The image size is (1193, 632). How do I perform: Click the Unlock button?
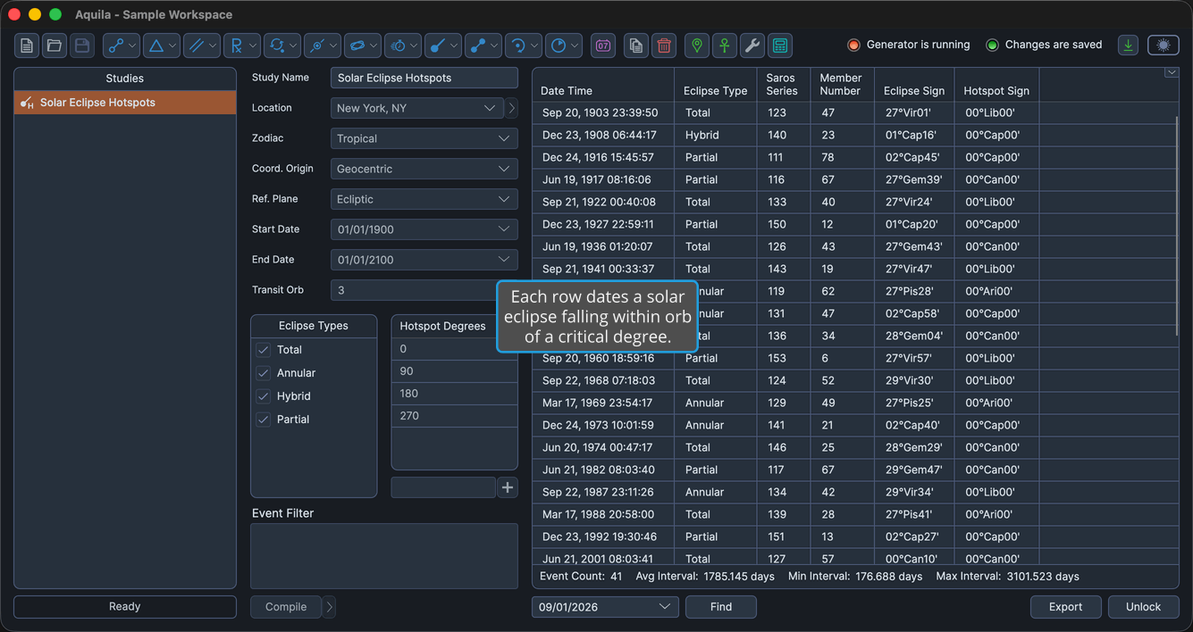coord(1144,607)
